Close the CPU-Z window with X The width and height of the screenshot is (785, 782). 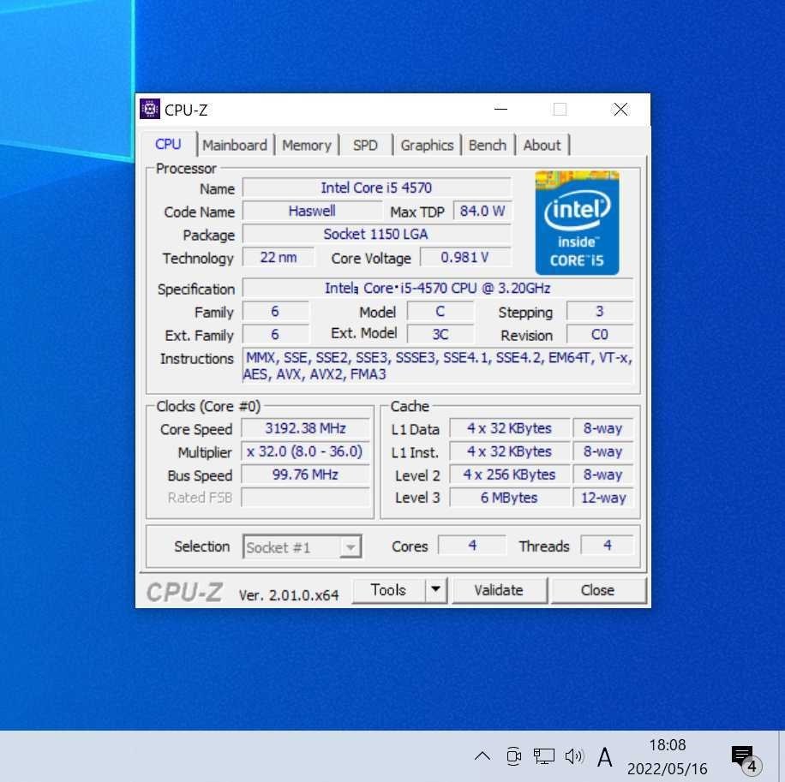pos(620,109)
